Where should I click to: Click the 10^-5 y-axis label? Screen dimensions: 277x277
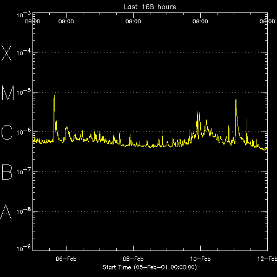[24, 92]
